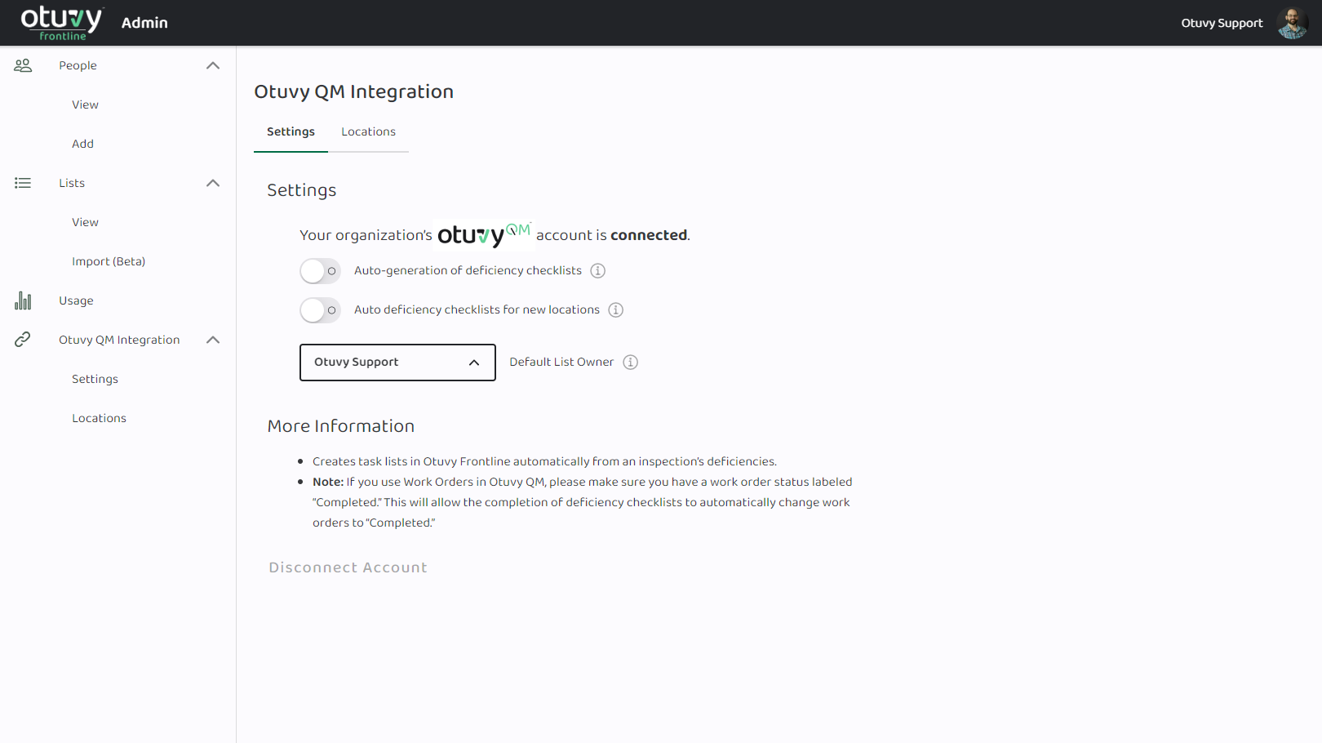Switch to the Locations tab
This screenshot has width=1322, height=743.
[368, 132]
